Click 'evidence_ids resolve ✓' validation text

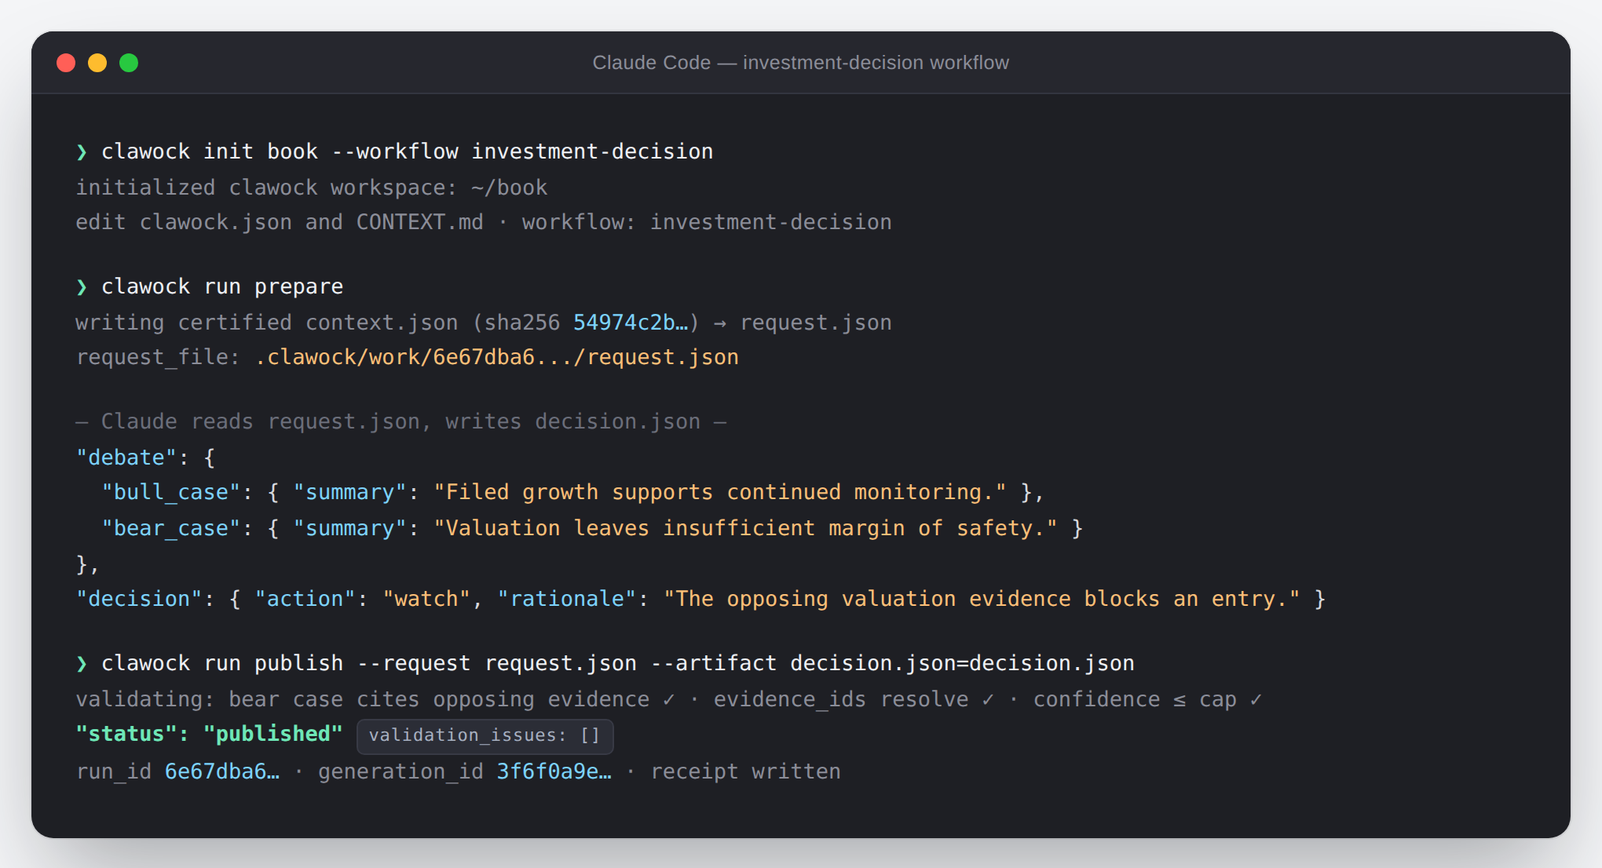pyautogui.click(x=854, y=699)
